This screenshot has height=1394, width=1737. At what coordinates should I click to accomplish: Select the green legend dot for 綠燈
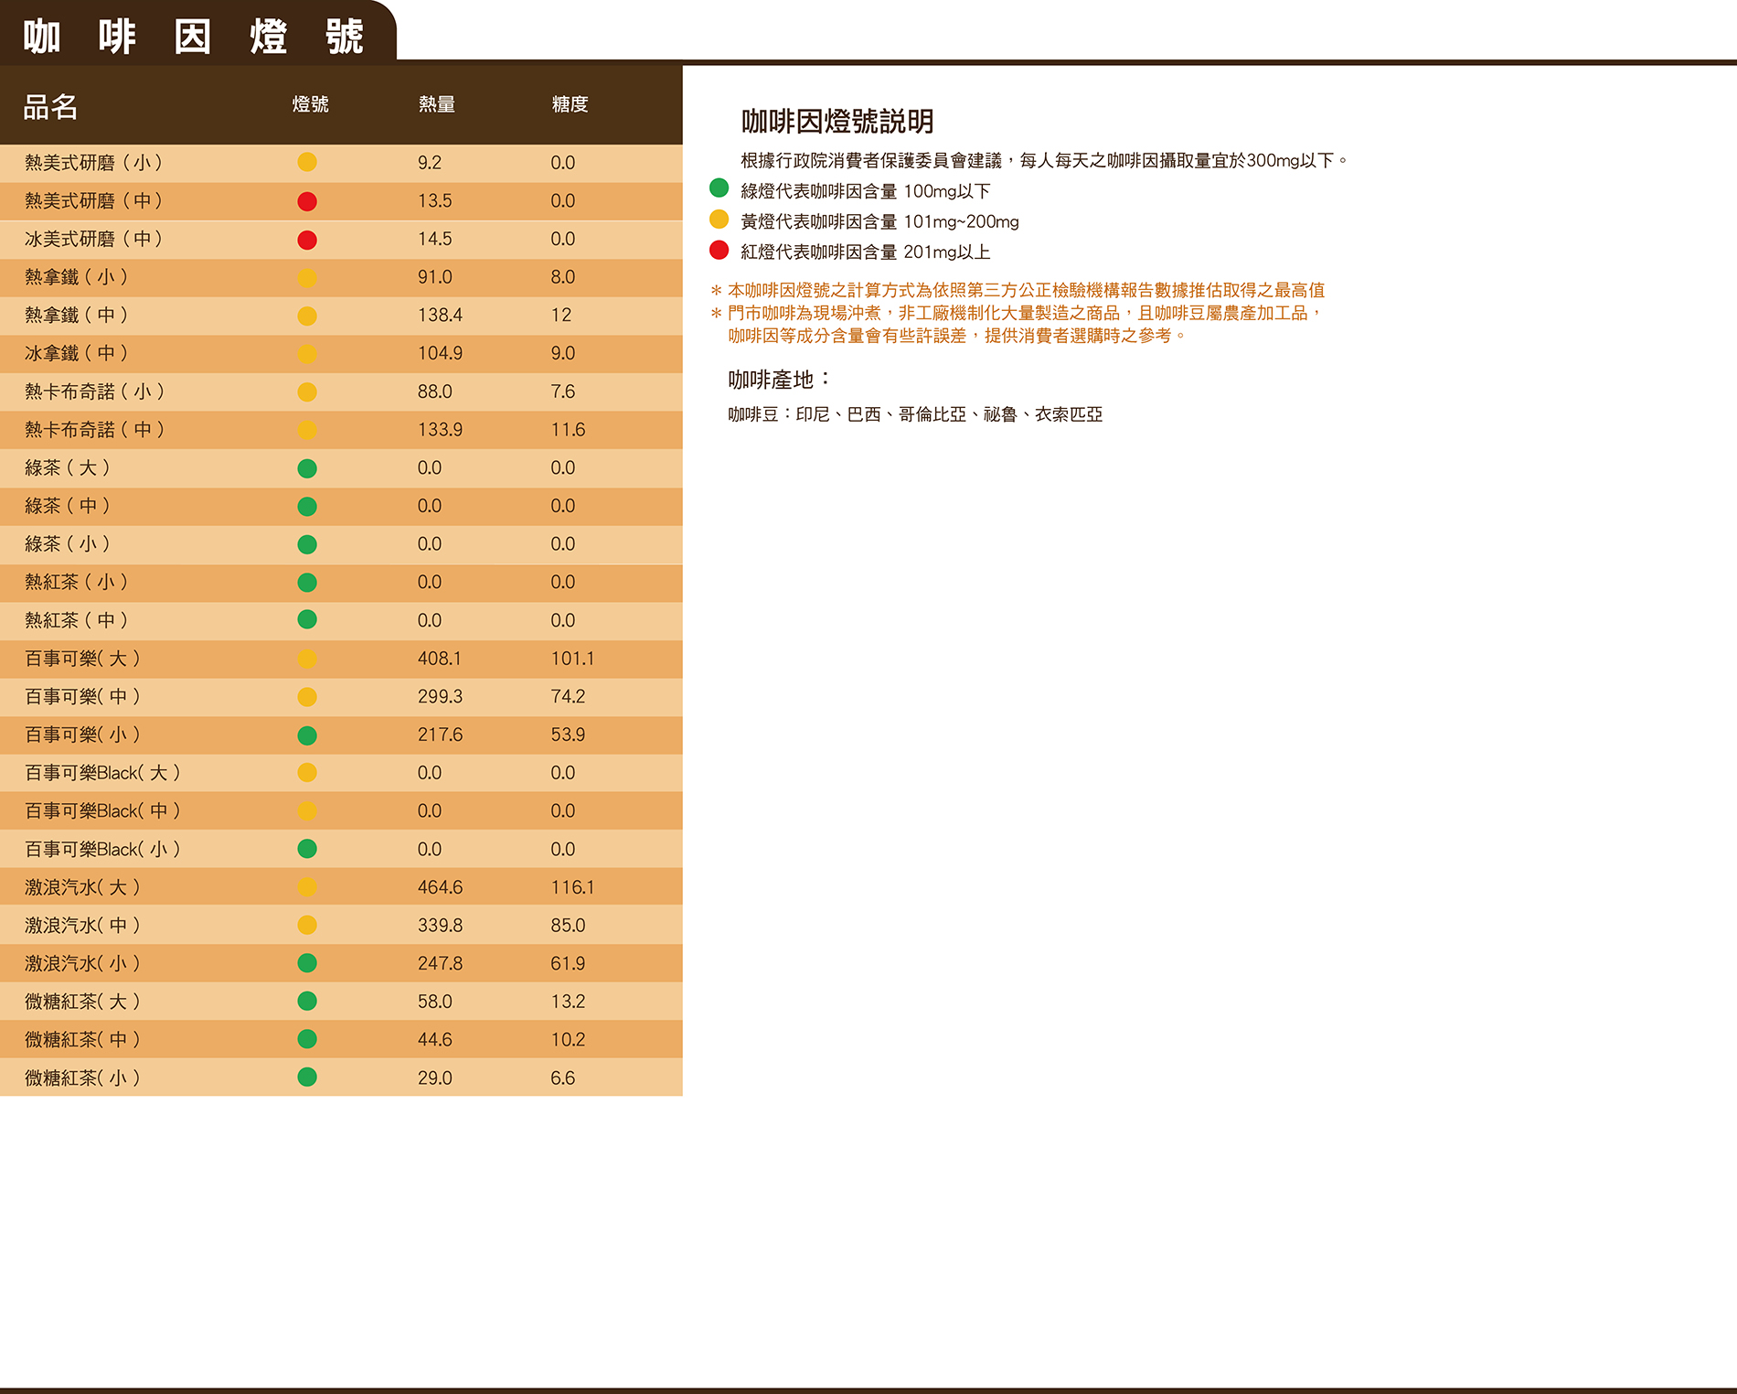click(719, 188)
